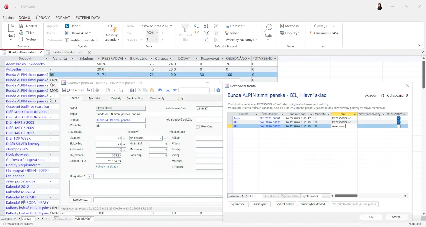Uncheck REZERVOVÁNO for the Bago row

click(399, 118)
